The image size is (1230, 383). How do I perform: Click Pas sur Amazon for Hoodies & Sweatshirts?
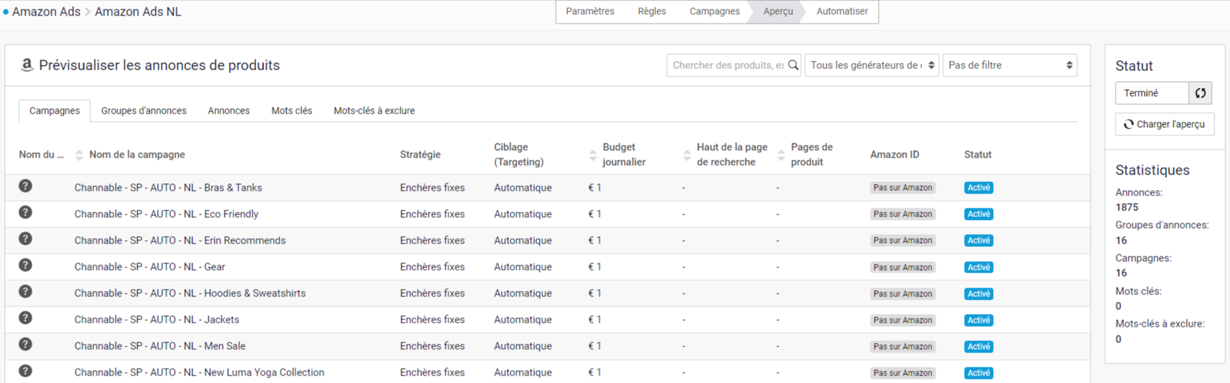903,294
